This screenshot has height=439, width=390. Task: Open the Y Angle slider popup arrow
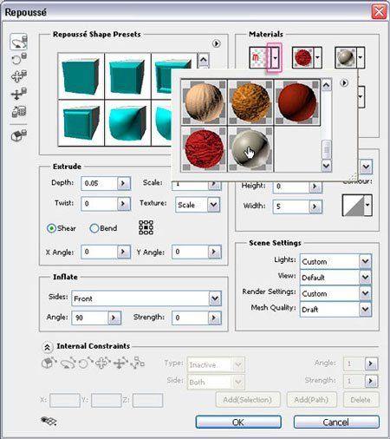coord(214,252)
